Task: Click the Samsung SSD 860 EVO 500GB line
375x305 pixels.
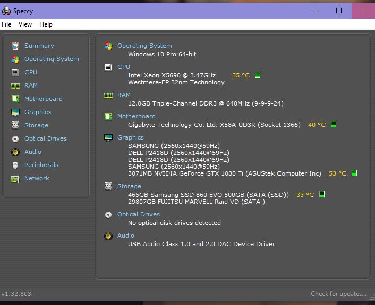Action: coord(208,195)
